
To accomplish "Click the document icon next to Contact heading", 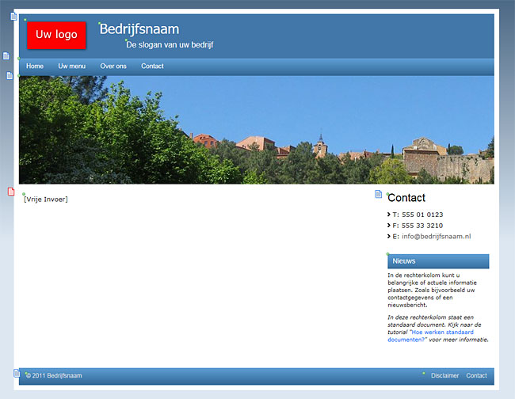I will coord(379,194).
